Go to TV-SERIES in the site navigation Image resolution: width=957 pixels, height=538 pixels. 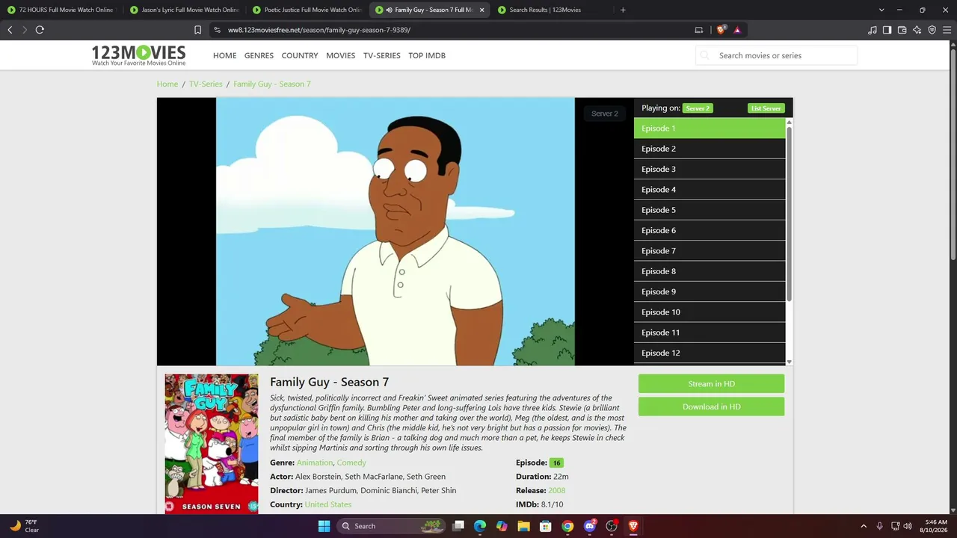point(381,55)
